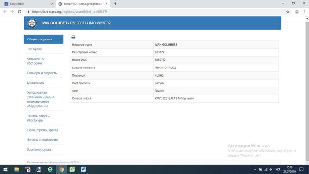Open File Explorer from taskbar
Screen dimensions: 309x174
pyautogui.click(x=17, y=169)
